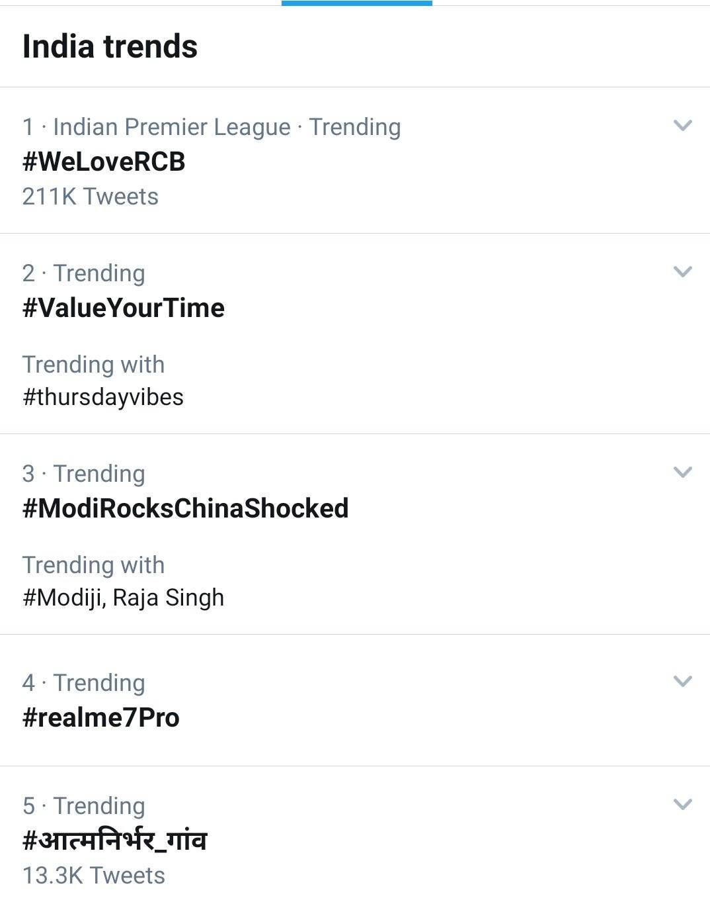Expand the chevron next to #ValueYourTime
The width and height of the screenshot is (710, 906).
(x=682, y=270)
